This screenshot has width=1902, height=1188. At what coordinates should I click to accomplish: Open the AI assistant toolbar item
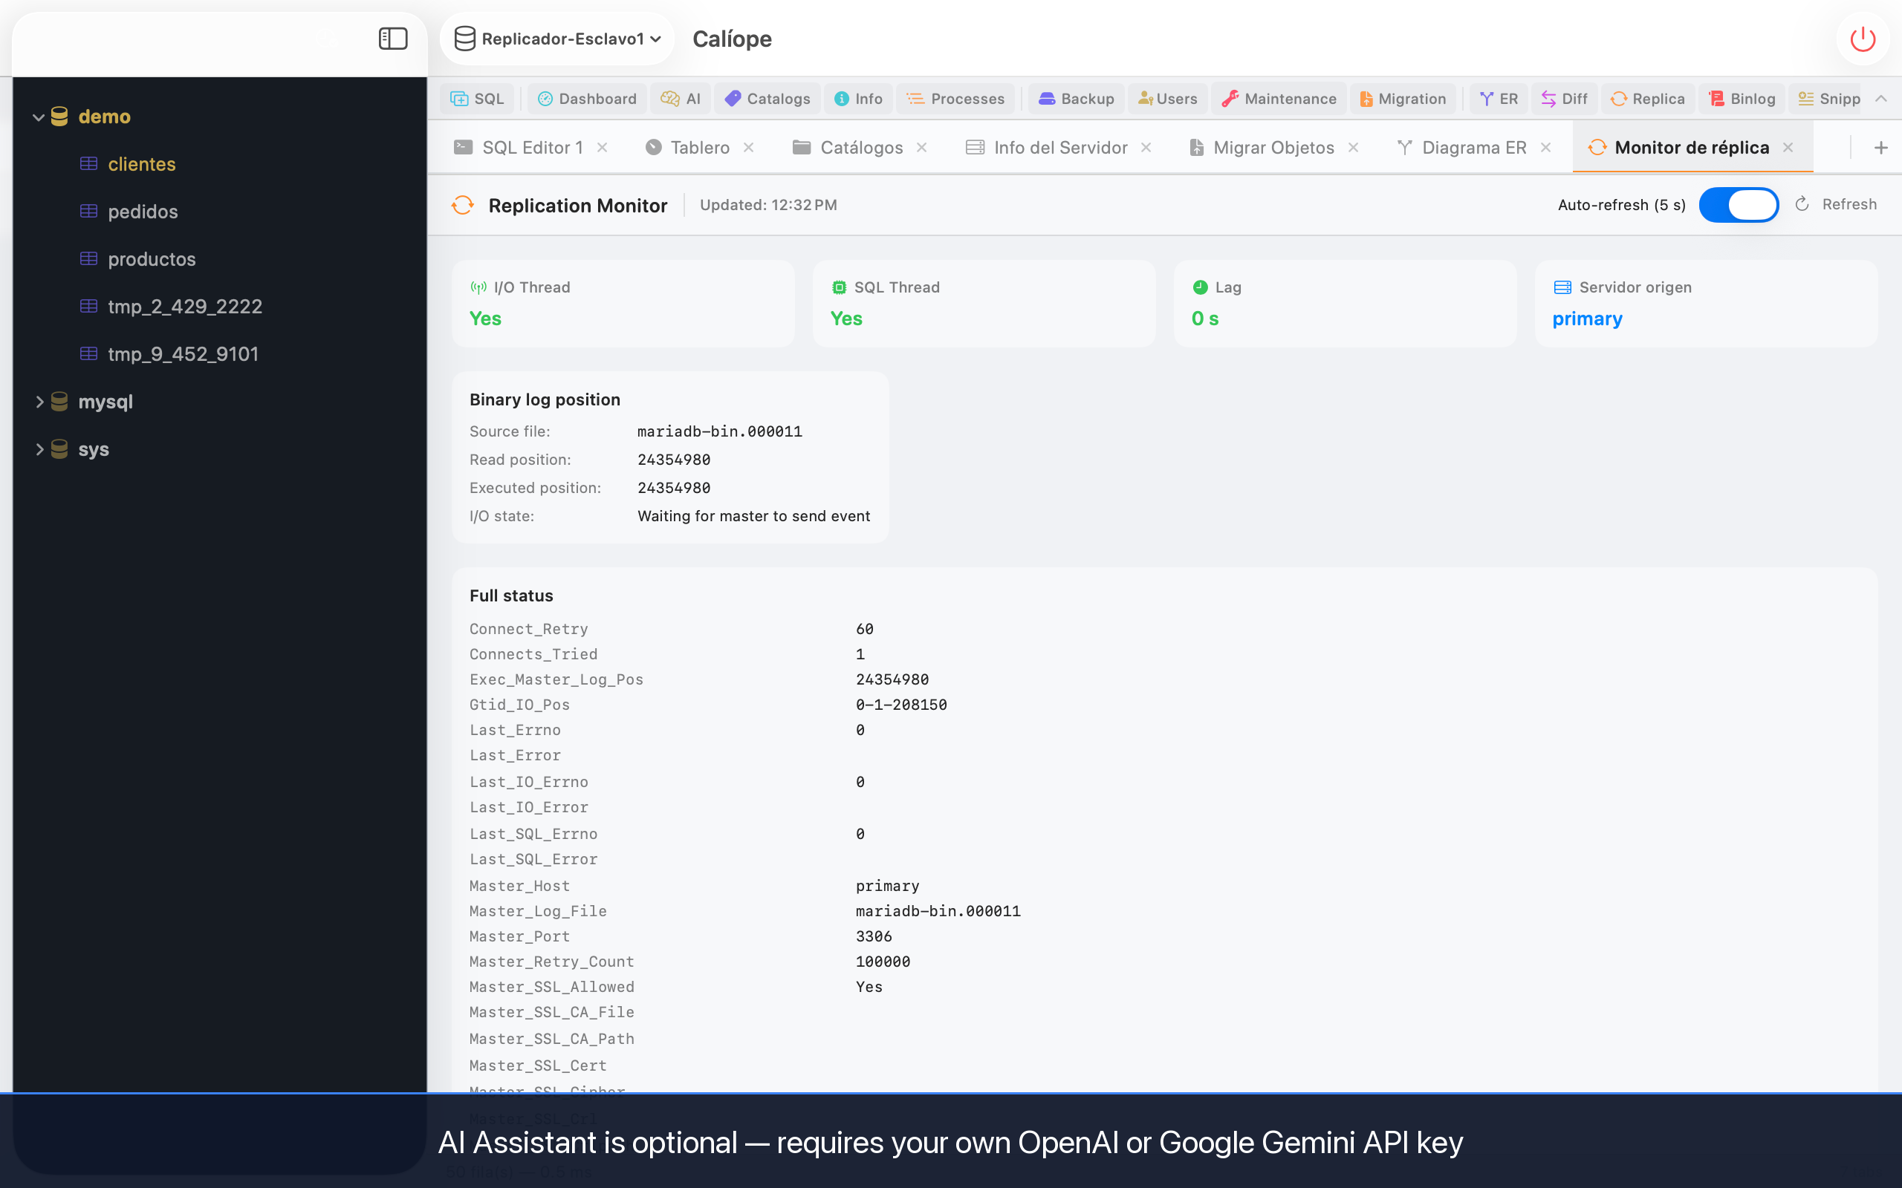(x=681, y=98)
